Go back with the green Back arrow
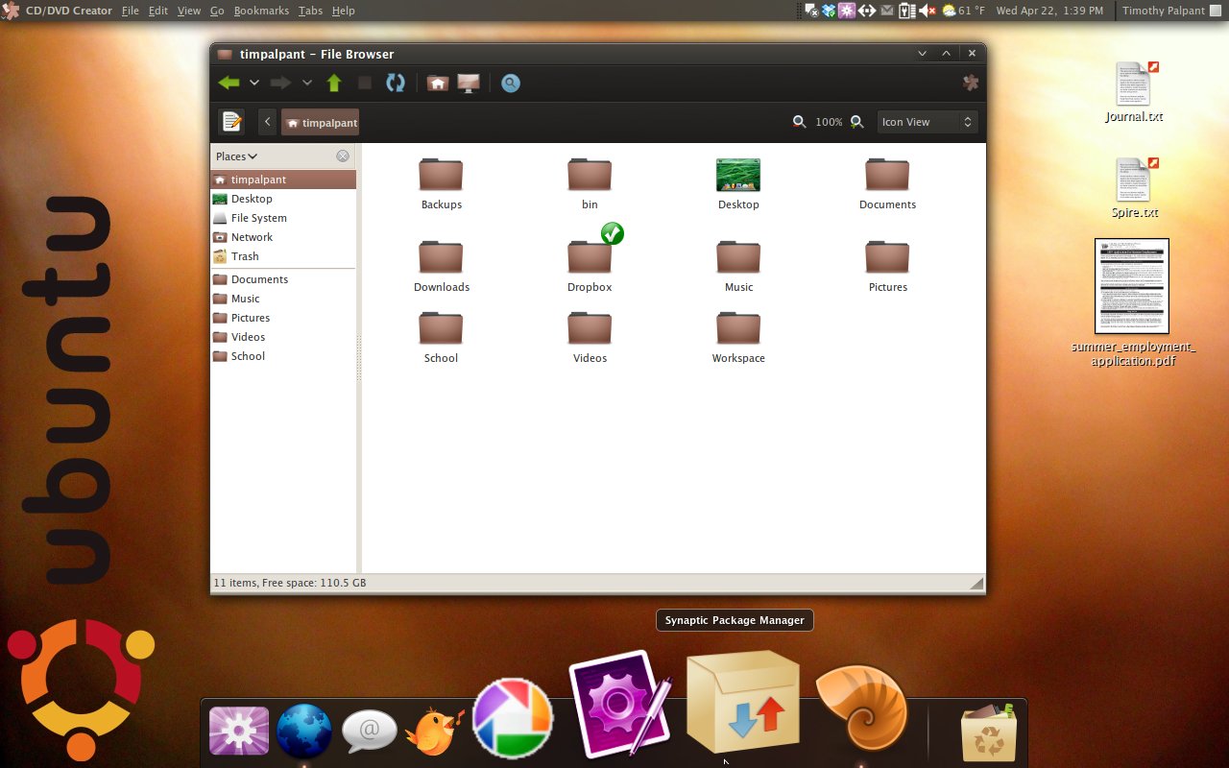Viewport: 1229px width, 768px height. click(x=229, y=83)
